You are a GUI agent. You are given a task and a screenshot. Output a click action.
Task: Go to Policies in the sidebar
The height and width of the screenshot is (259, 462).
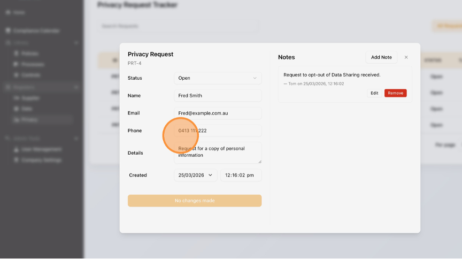(30, 54)
